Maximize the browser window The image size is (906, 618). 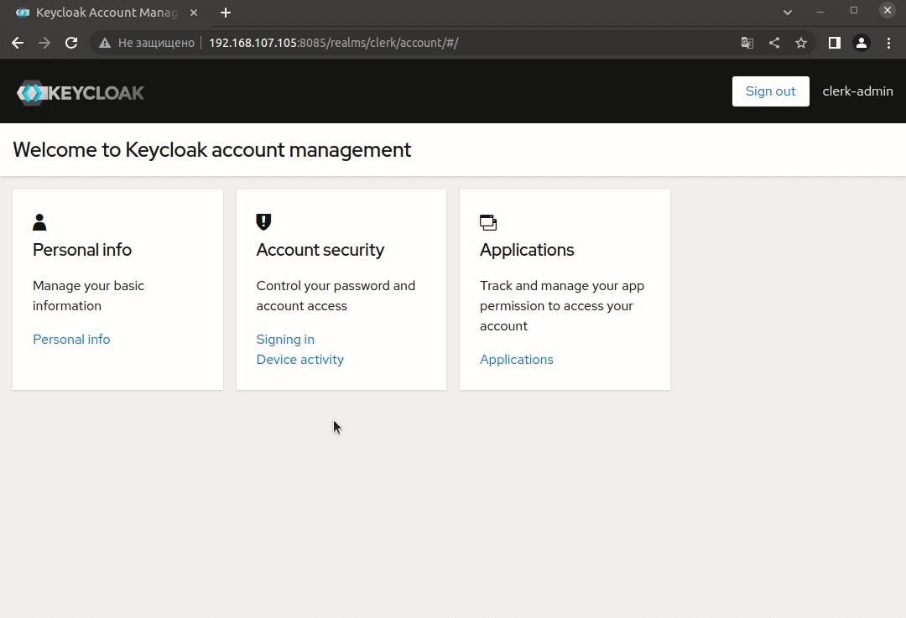point(854,10)
